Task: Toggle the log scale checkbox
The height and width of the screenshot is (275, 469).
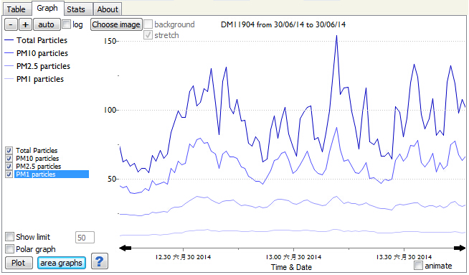Action: tap(66, 24)
